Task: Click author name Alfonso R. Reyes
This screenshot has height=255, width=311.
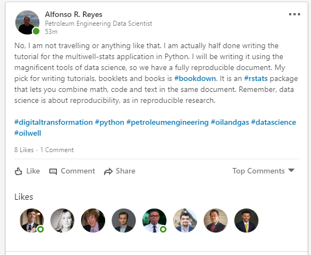Action: pyautogui.click(x=73, y=14)
